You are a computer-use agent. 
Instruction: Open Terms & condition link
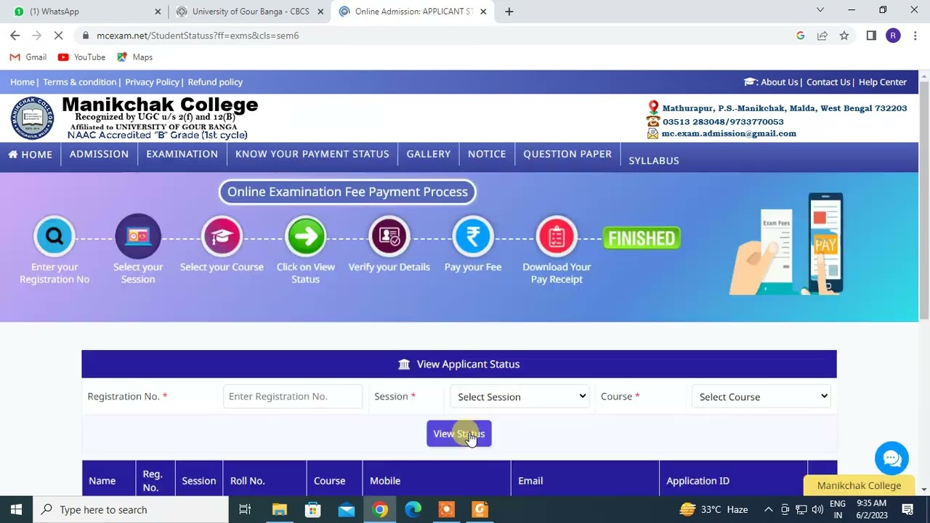[x=80, y=82]
